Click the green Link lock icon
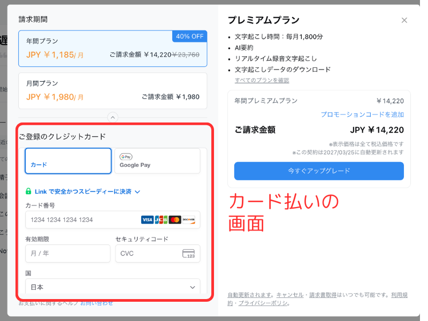 pyautogui.click(x=28, y=191)
